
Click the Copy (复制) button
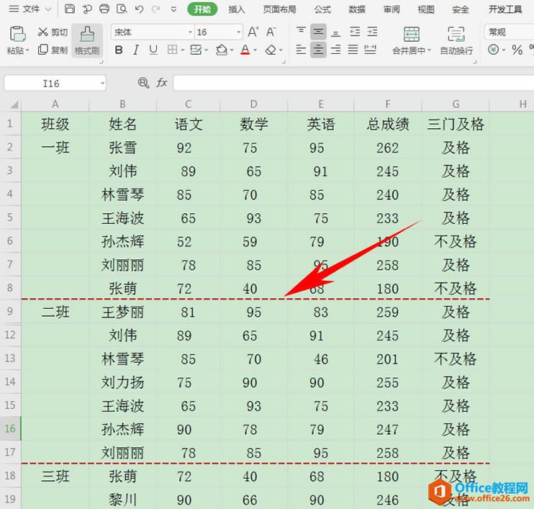coord(53,50)
